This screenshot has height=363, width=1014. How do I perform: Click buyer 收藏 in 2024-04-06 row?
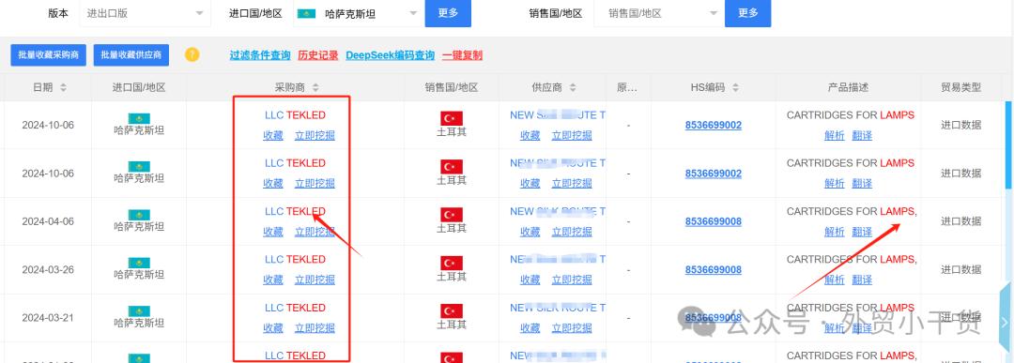[273, 232]
